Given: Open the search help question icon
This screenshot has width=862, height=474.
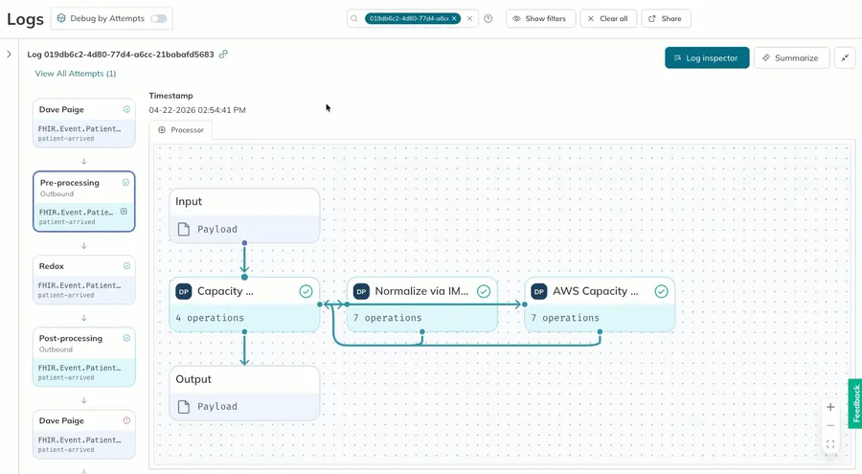Looking at the screenshot, I should 488,19.
